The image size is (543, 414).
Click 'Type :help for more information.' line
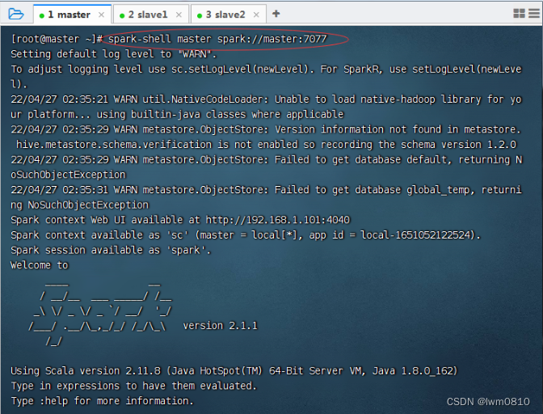coord(102,401)
